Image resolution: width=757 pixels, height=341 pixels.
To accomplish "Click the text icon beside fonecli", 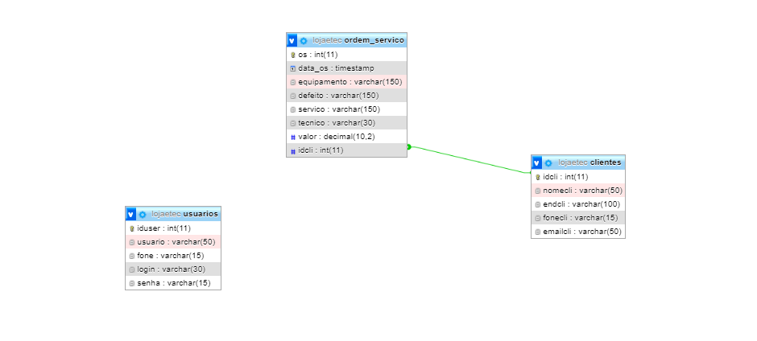I will (538, 218).
